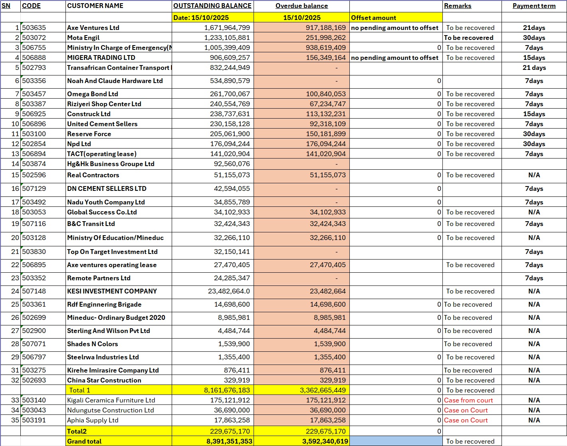Select the blue shaded cell in Grand total row
Viewport: 567px width, 446px height.
point(396,441)
